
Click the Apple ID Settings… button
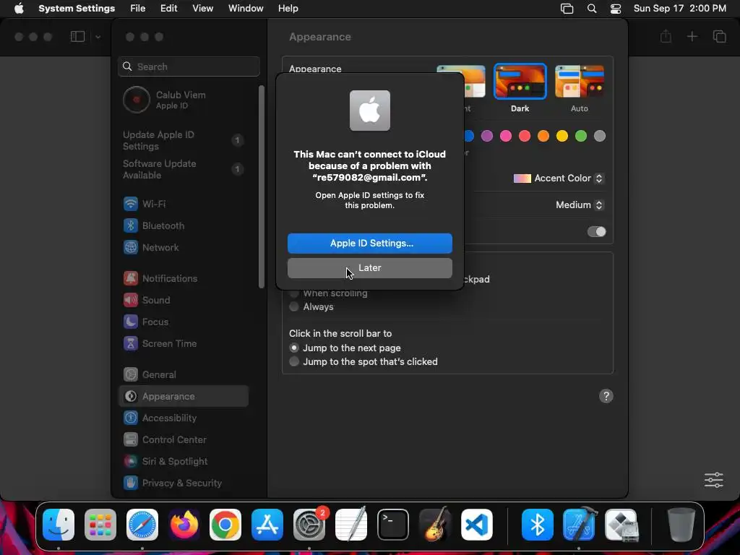click(x=370, y=243)
